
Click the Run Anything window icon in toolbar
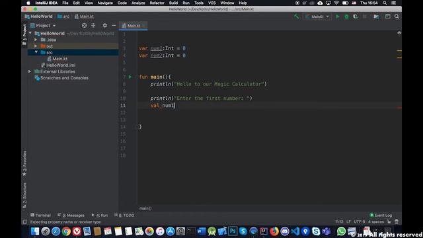388,17
